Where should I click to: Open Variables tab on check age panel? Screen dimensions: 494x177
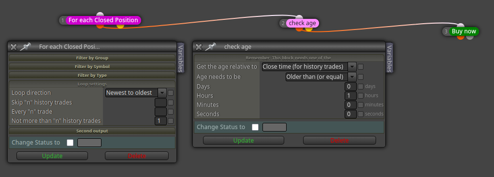click(390, 58)
